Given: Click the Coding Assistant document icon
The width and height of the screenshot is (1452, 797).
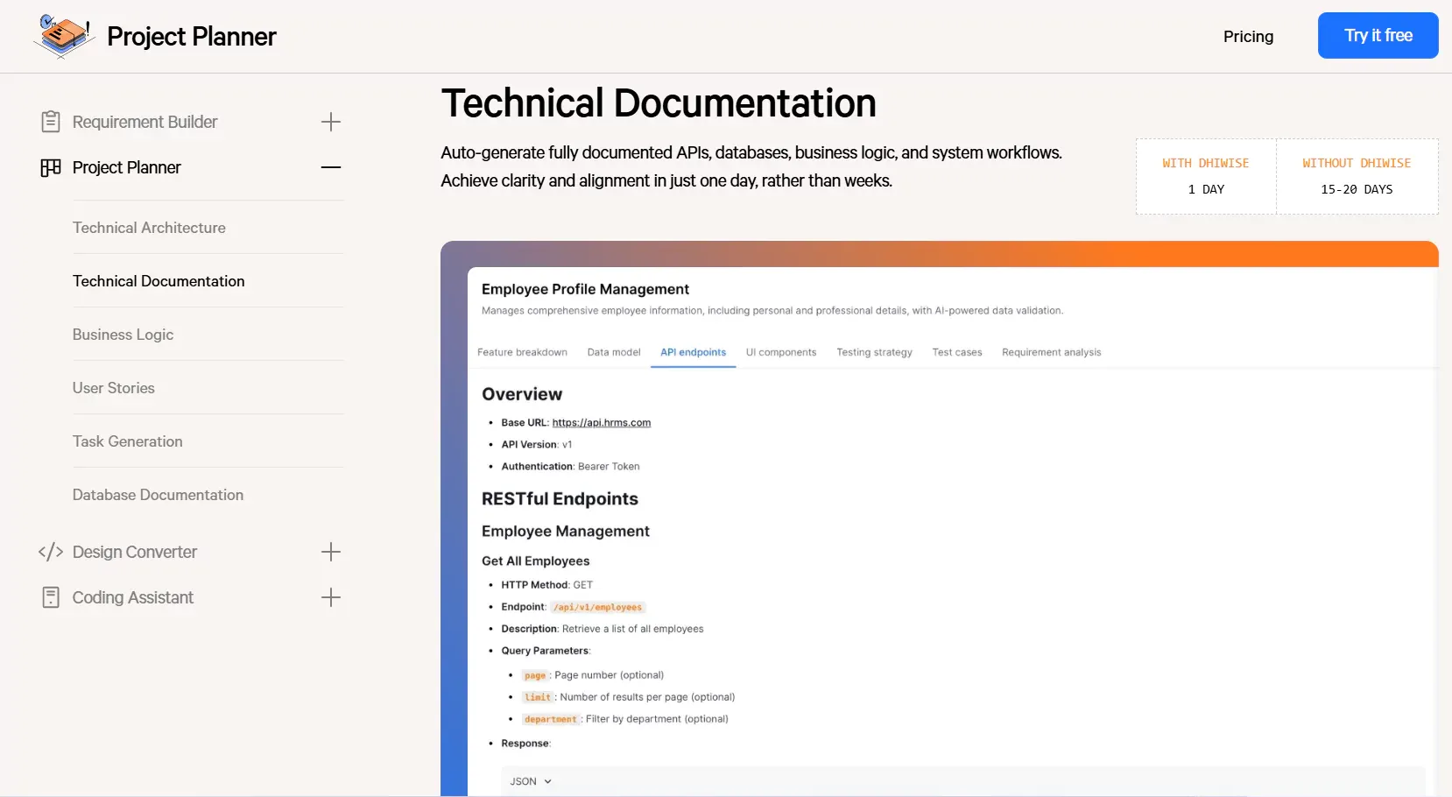Looking at the screenshot, I should point(51,597).
